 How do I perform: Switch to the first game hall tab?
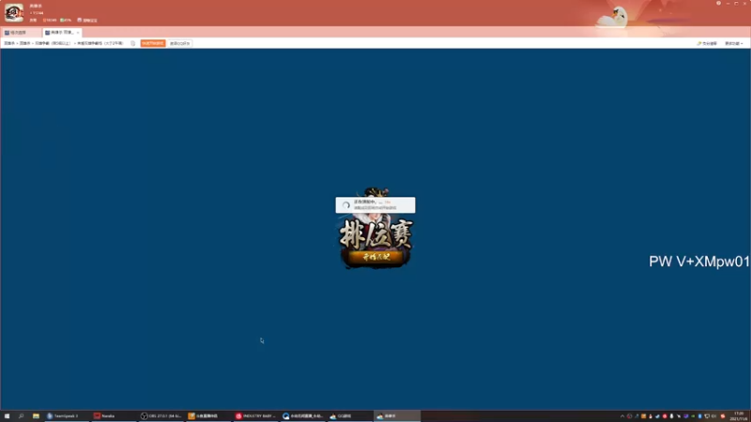pyautogui.click(x=21, y=33)
